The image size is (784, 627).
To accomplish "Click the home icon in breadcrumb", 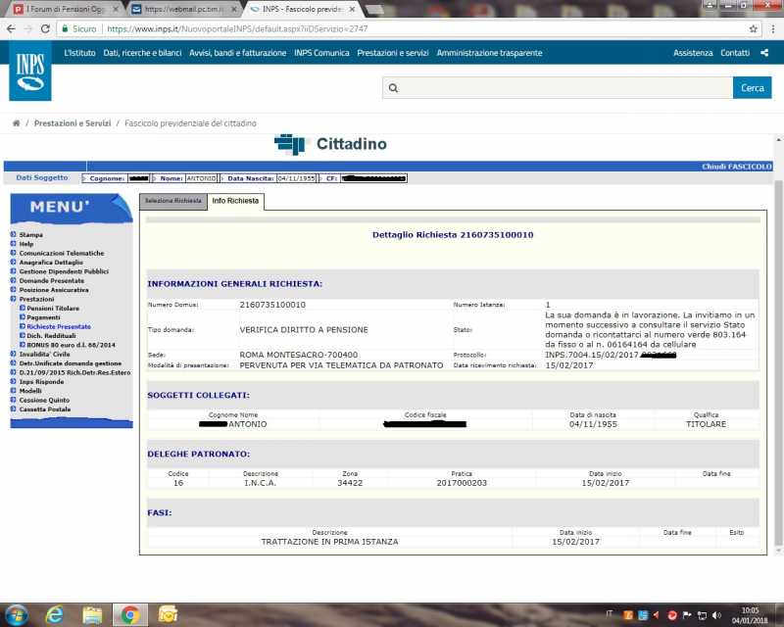I will pyautogui.click(x=17, y=123).
